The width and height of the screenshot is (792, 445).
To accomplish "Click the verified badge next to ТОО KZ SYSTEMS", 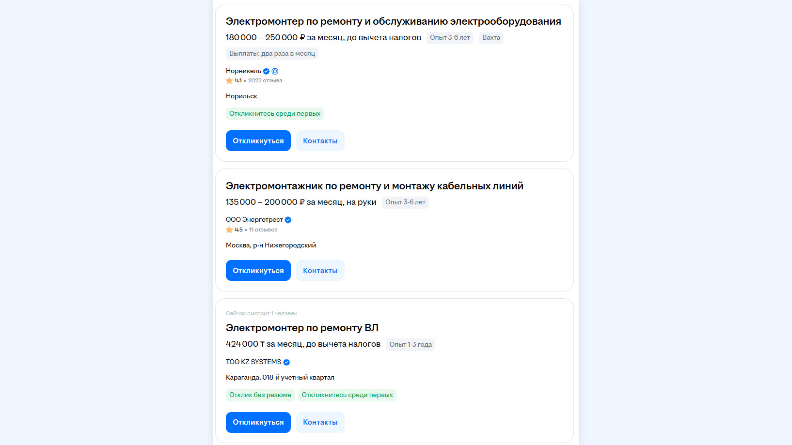I will [286, 362].
